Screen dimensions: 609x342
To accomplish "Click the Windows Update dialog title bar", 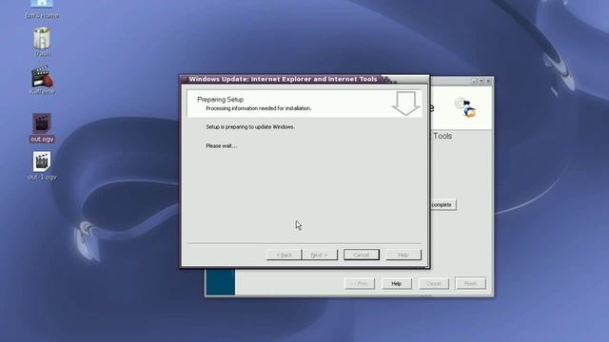I will [304, 79].
